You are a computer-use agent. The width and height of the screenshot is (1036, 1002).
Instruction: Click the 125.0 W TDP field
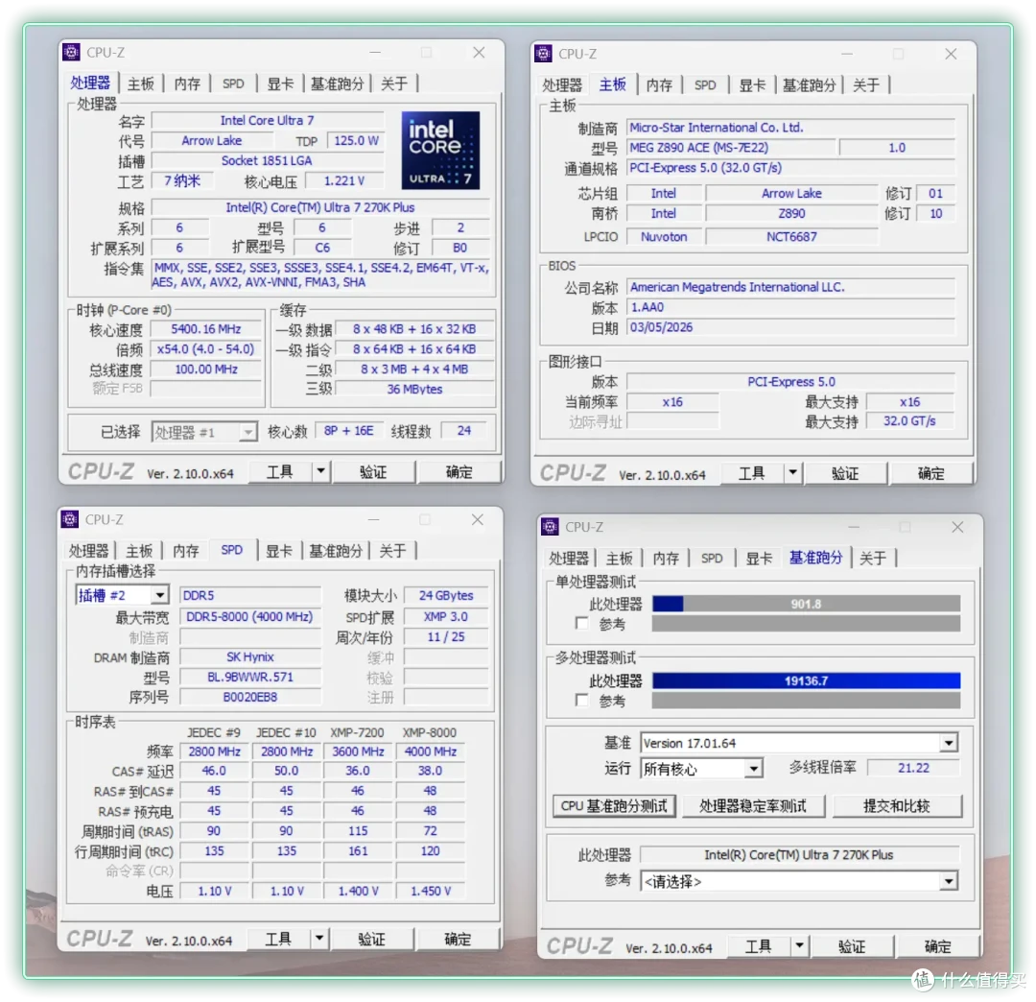[x=356, y=141]
